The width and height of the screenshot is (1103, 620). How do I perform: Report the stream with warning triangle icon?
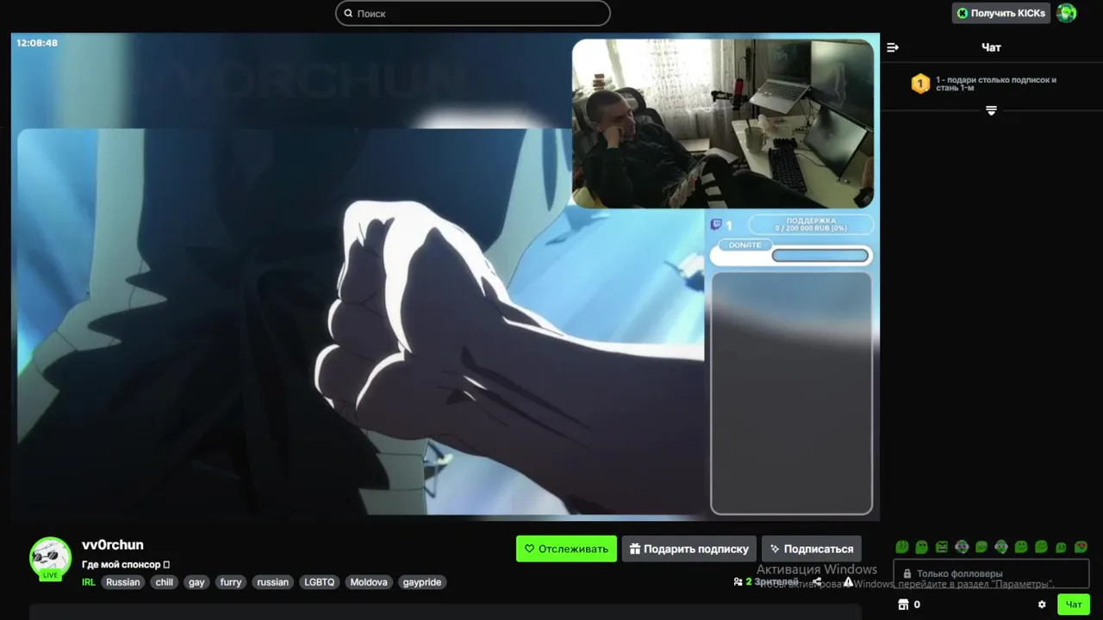848,582
